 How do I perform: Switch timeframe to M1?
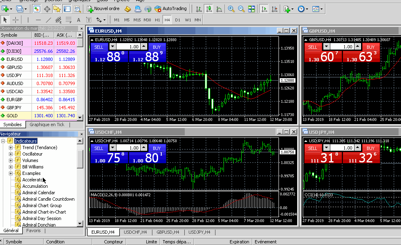[x=116, y=20]
